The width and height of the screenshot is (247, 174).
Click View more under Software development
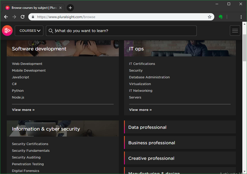pyautogui.click(x=23, y=110)
